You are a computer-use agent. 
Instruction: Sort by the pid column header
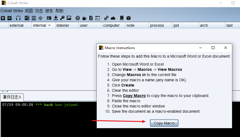(185, 25)
